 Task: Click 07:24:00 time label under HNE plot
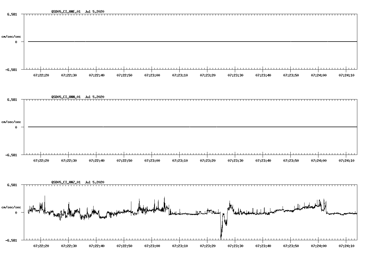[x=319, y=75]
